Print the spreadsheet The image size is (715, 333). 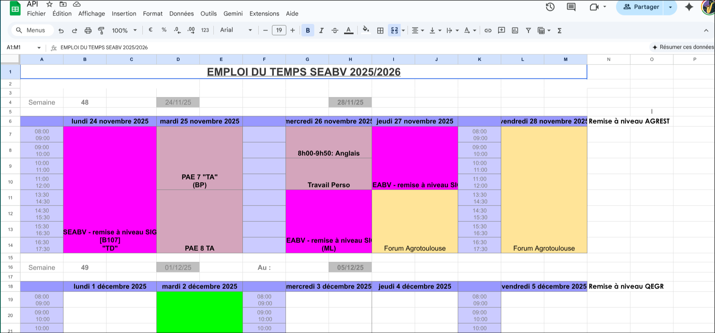click(88, 31)
